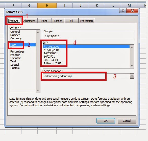Select highlighted column H header
The height and width of the screenshot is (141, 148).
47,5
